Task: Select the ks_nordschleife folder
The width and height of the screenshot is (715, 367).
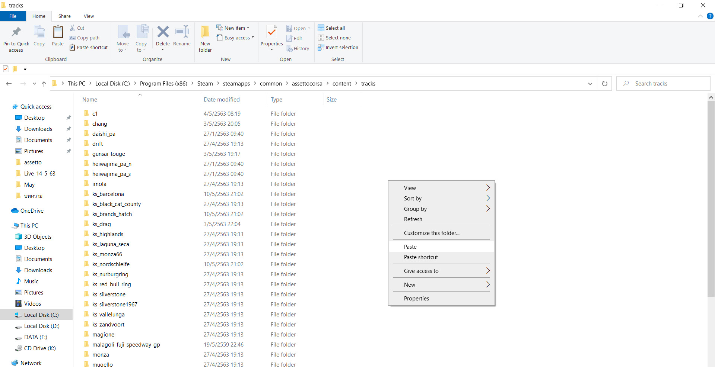Action: point(111,264)
